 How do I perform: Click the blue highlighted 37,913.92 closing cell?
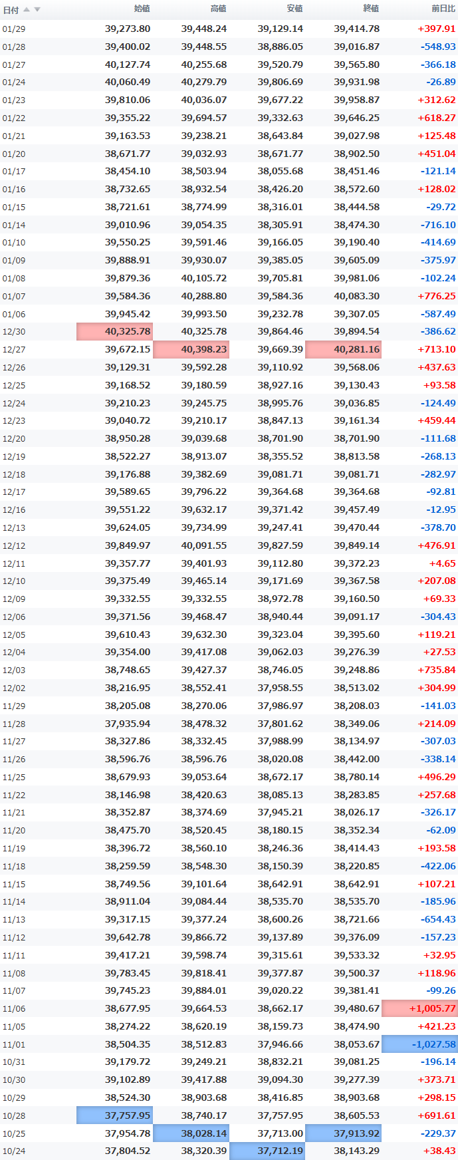(344, 1133)
